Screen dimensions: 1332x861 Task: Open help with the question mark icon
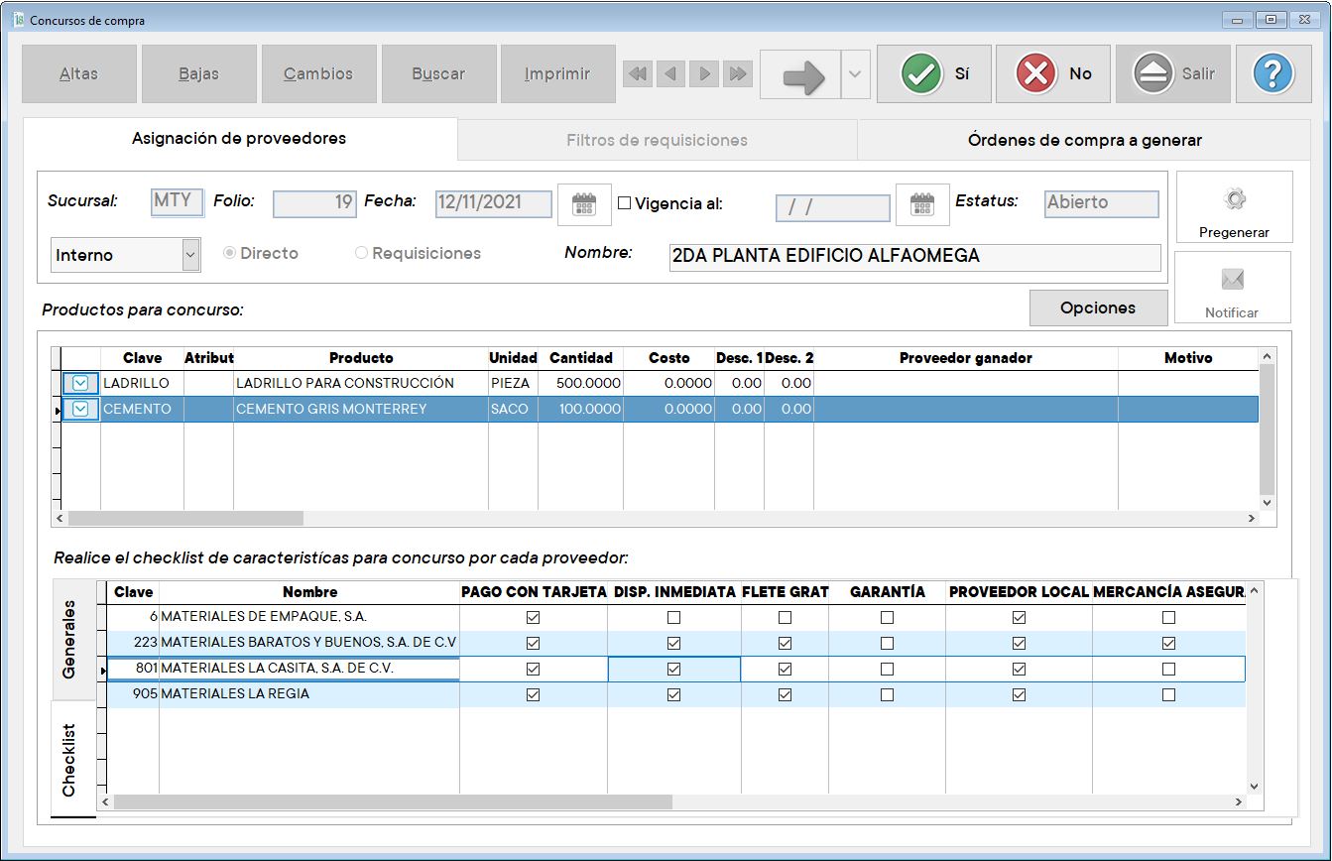pos(1273,73)
